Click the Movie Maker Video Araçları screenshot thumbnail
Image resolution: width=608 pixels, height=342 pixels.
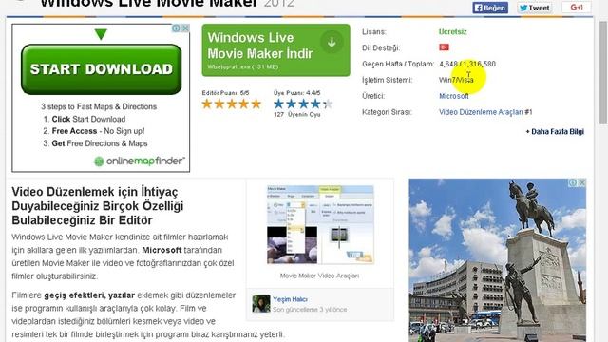point(320,225)
